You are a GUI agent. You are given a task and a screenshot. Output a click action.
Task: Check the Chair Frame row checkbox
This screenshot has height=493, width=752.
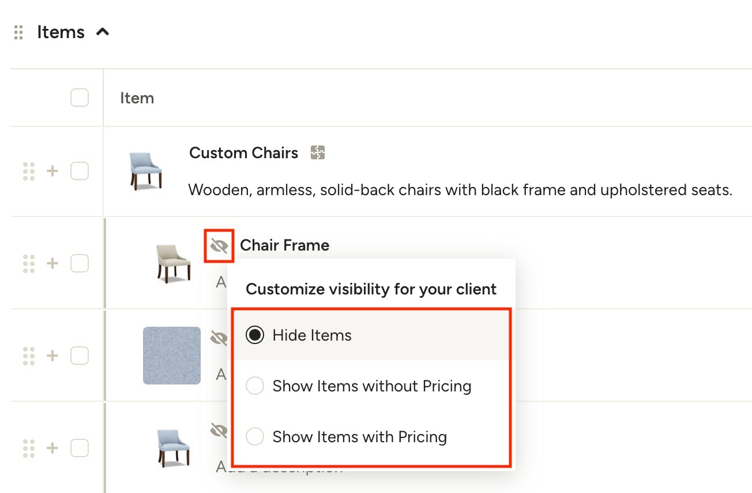click(x=80, y=263)
